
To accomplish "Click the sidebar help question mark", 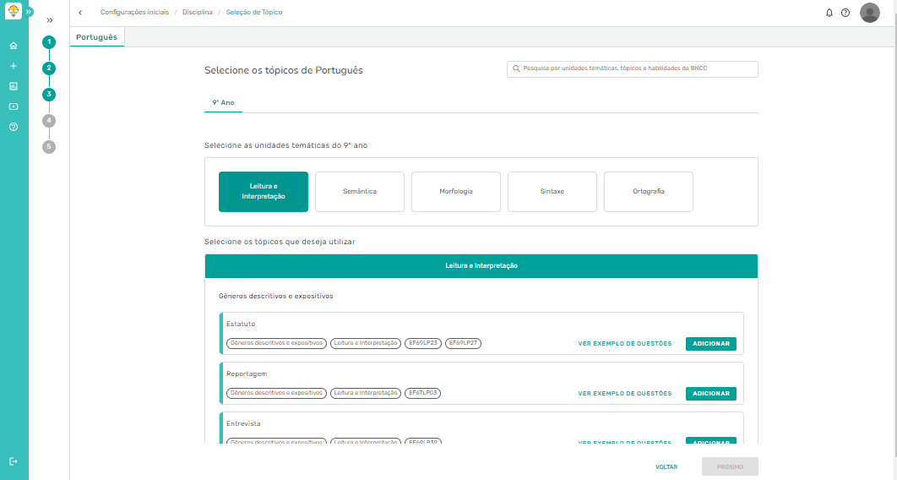I will (x=14, y=127).
